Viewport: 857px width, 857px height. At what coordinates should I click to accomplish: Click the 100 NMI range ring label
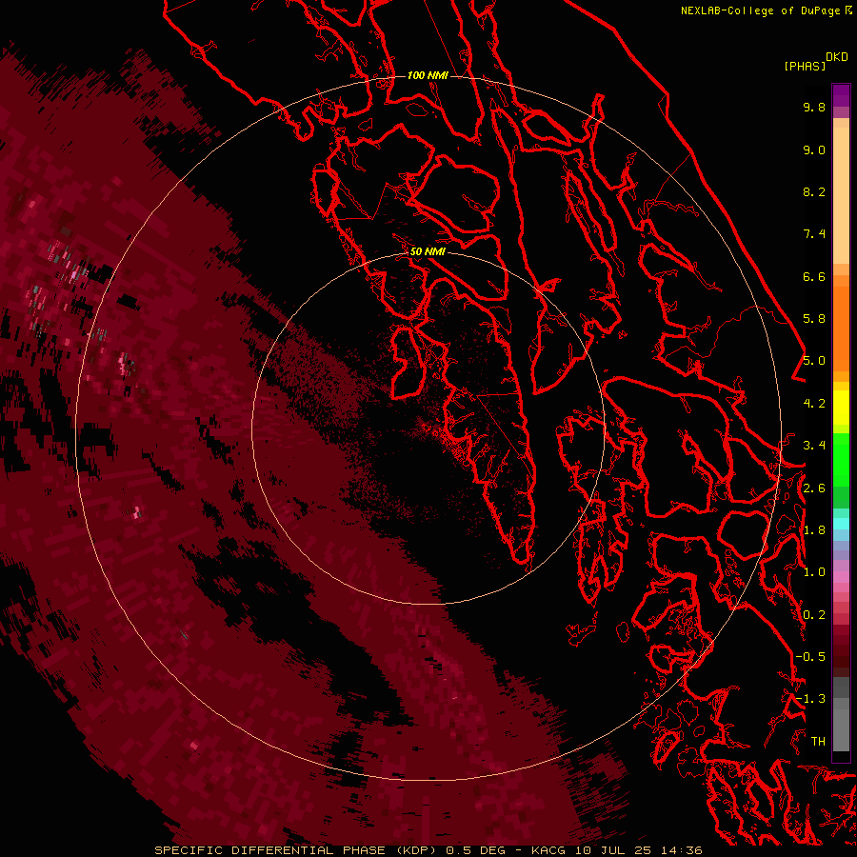coord(428,75)
